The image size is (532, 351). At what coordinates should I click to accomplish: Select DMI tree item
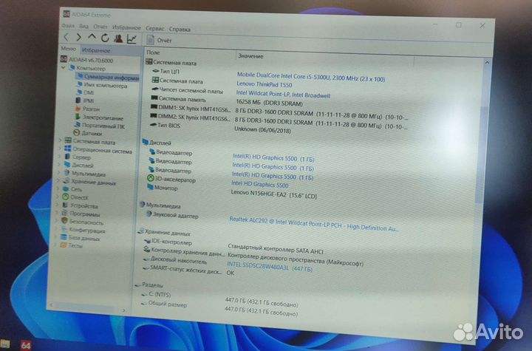[85, 92]
